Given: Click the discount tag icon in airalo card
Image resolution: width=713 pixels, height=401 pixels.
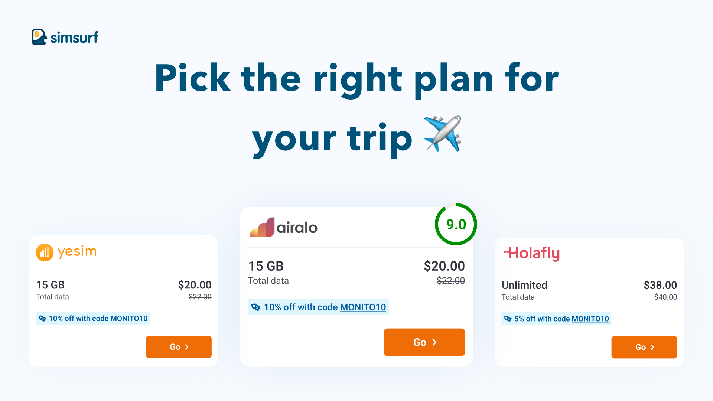Looking at the screenshot, I should click(256, 307).
